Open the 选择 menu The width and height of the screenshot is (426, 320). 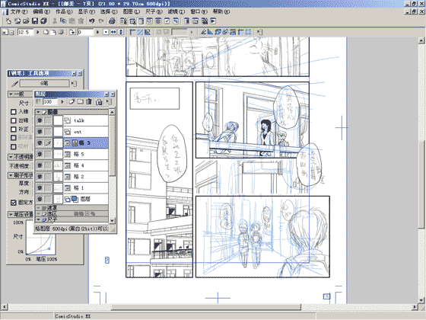coord(109,11)
